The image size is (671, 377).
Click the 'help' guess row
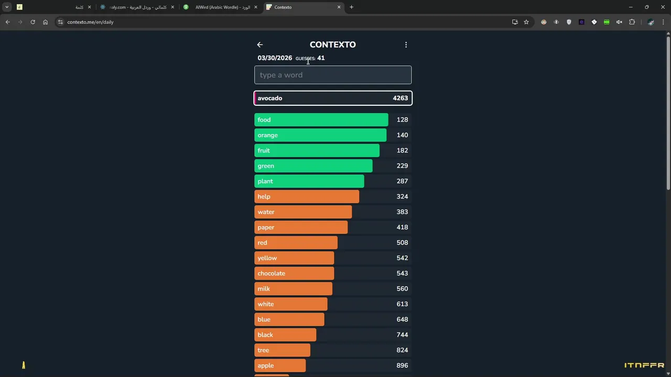click(x=333, y=196)
